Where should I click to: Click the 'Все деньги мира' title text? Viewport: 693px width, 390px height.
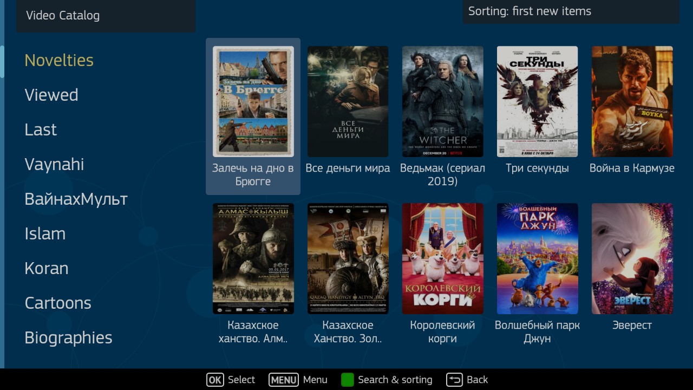coord(348,168)
